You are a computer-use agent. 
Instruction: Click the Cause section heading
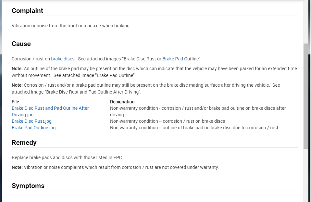coord(21,44)
